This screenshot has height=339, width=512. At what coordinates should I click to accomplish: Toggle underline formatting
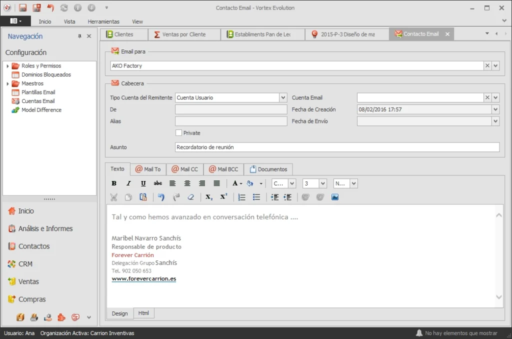143,183
